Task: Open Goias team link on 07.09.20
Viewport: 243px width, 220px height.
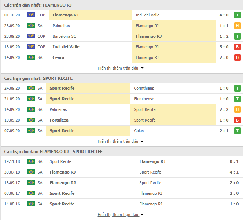Action: coord(139,131)
